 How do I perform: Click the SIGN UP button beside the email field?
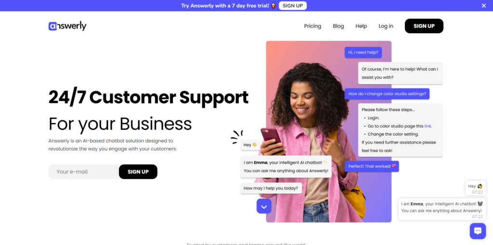tap(138, 171)
